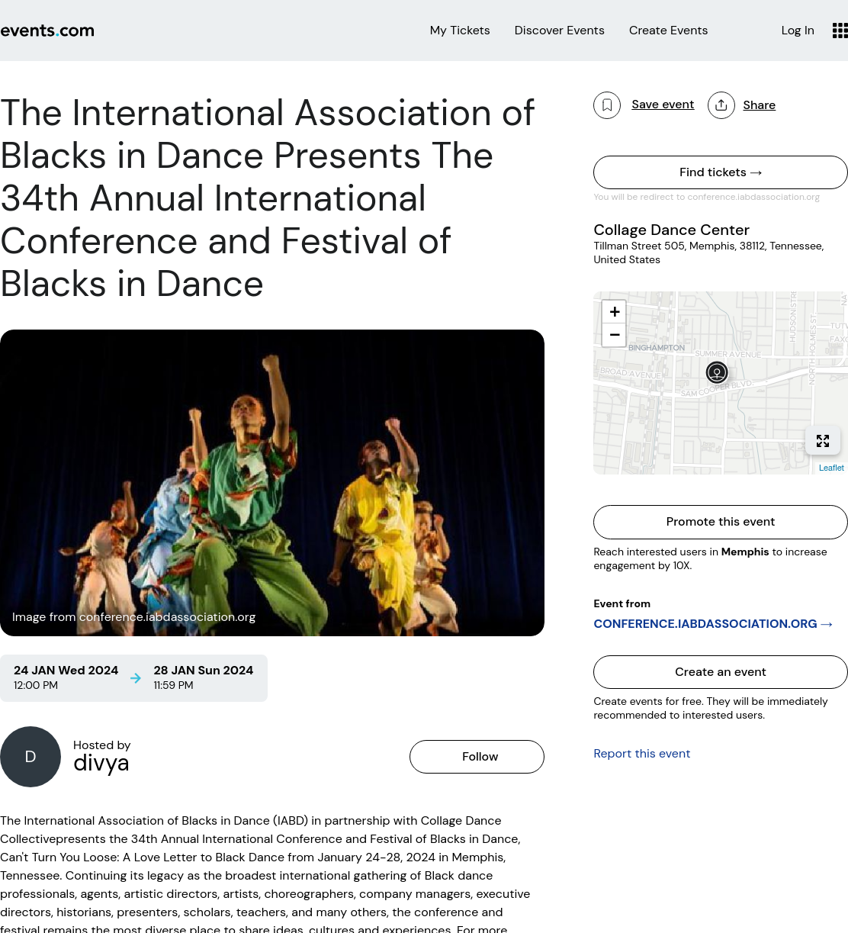Screen dimensions: 848x933
Task: Click the redirect notice under Find tickets
Action: 706,197
